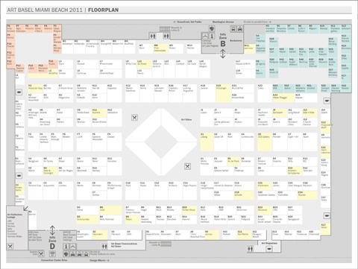Select the double-headed arrow under Info Zone B

point(223,54)
